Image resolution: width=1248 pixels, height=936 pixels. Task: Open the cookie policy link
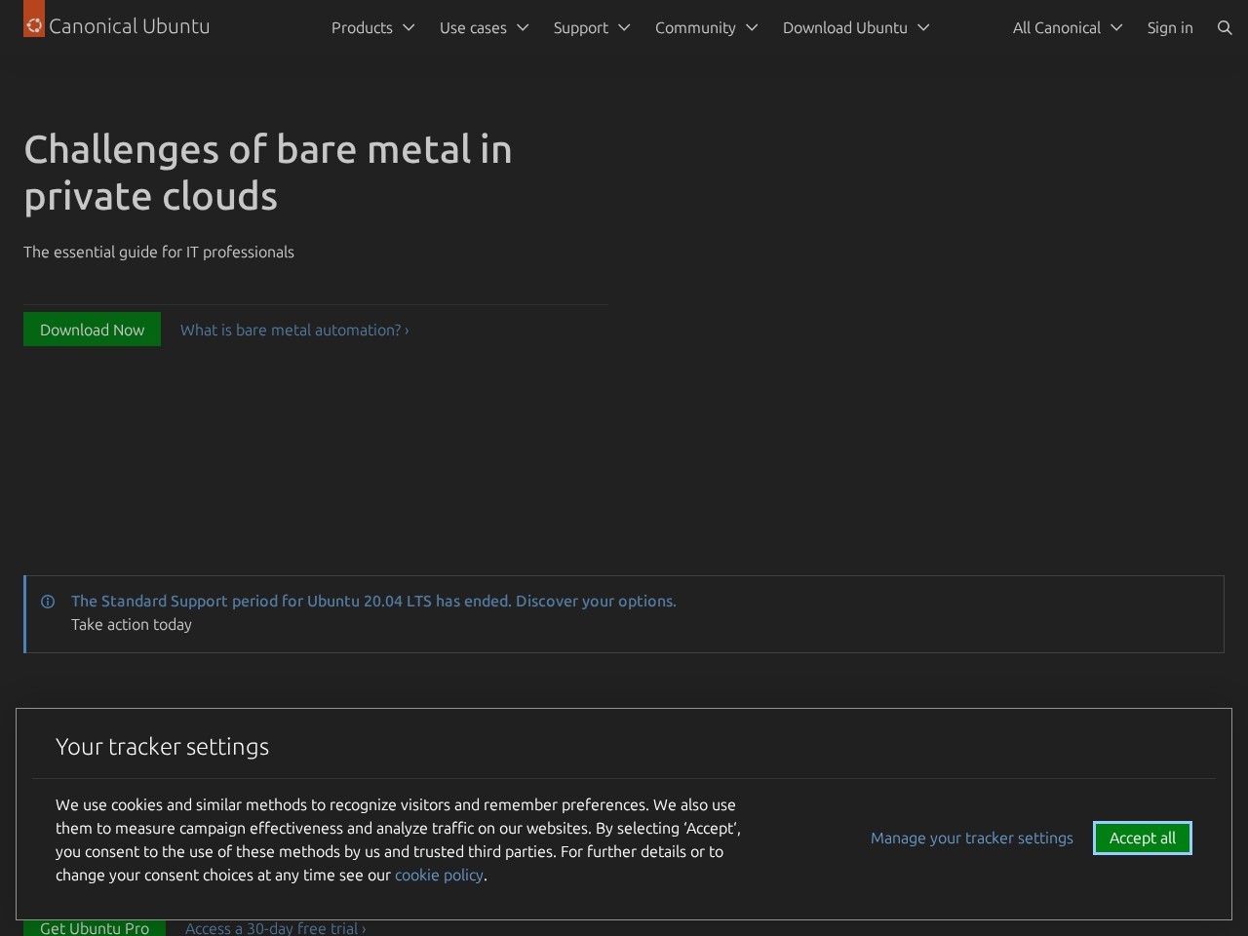click(x=439, y=875)
